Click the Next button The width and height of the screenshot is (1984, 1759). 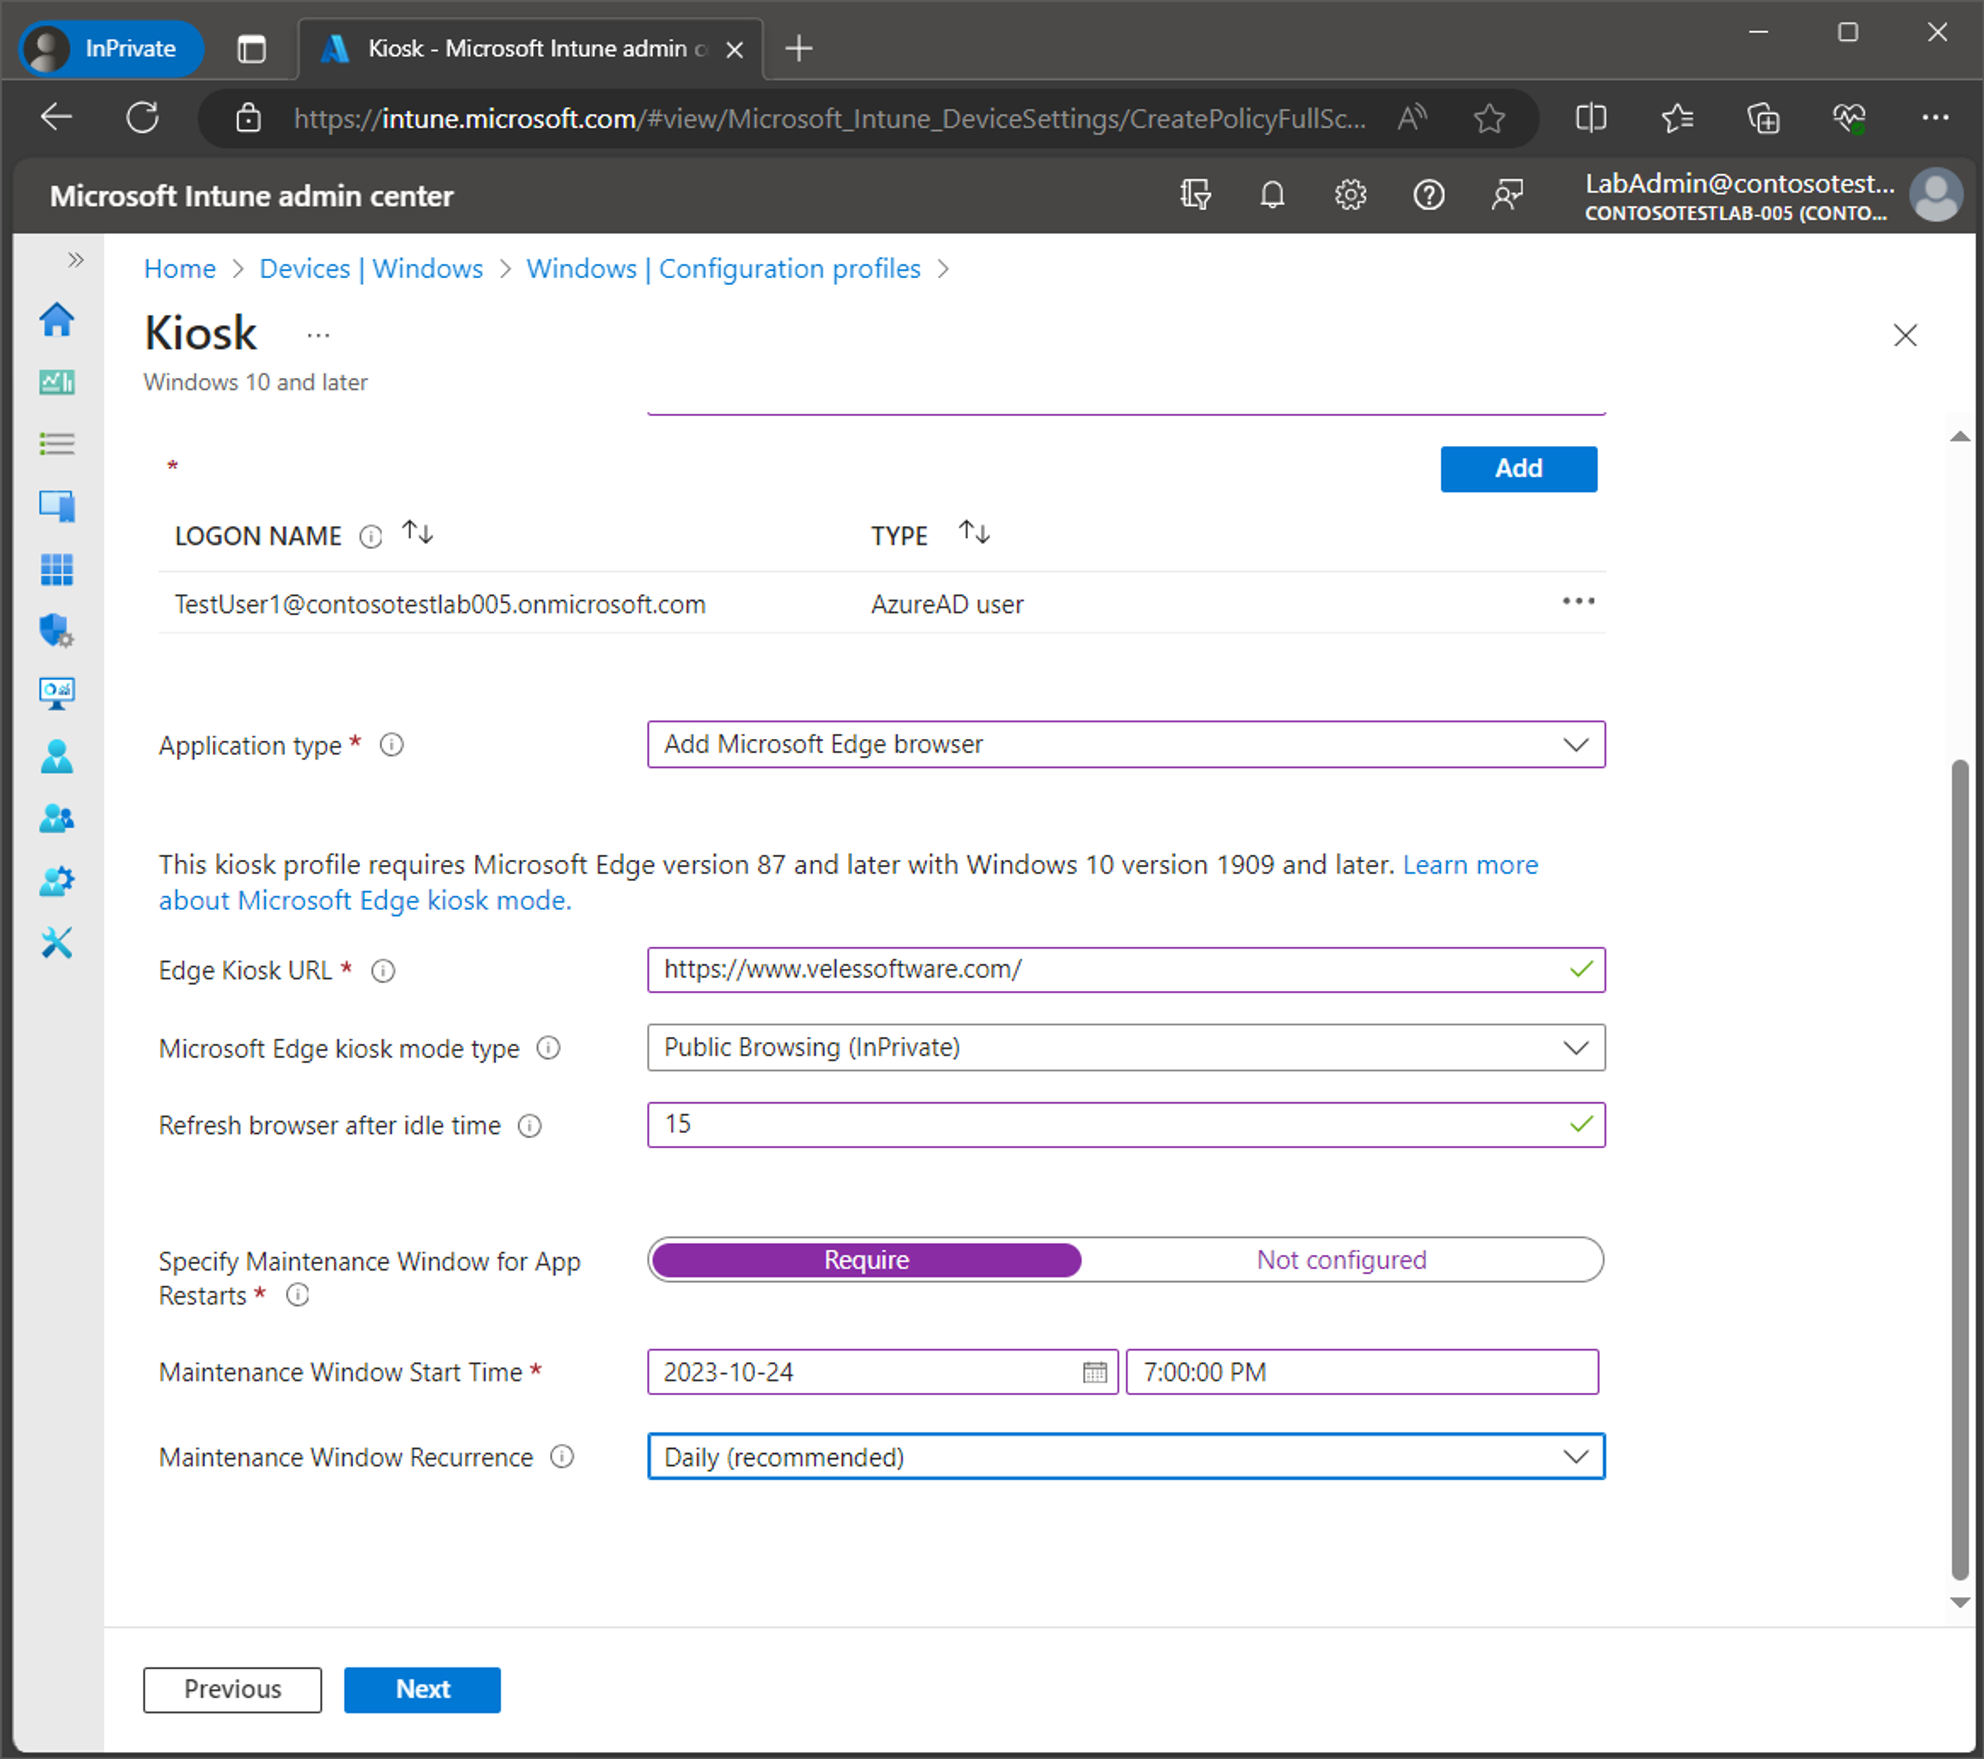click(422, 1690)
